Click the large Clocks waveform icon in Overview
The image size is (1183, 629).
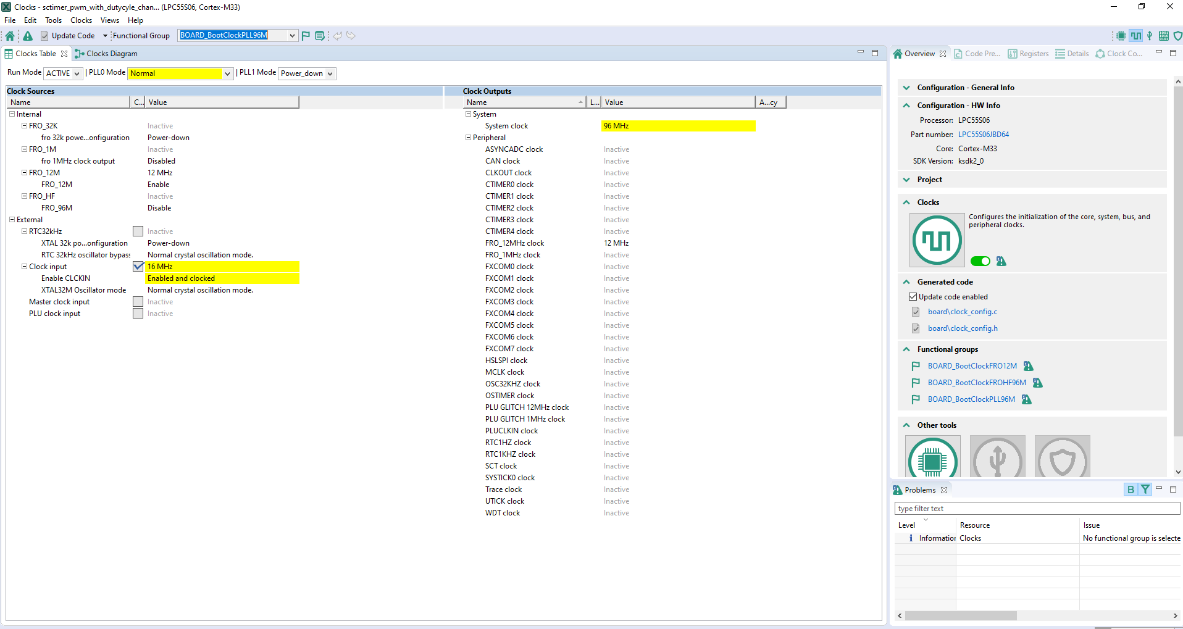937,240
